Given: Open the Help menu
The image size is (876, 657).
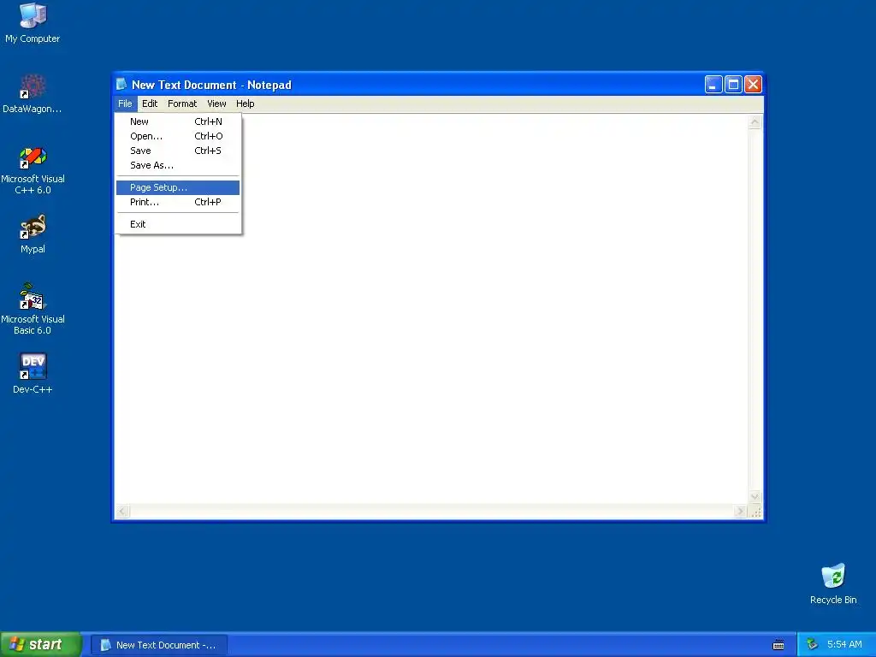Looking at the screenshot, I should click(x=246, y=104).
